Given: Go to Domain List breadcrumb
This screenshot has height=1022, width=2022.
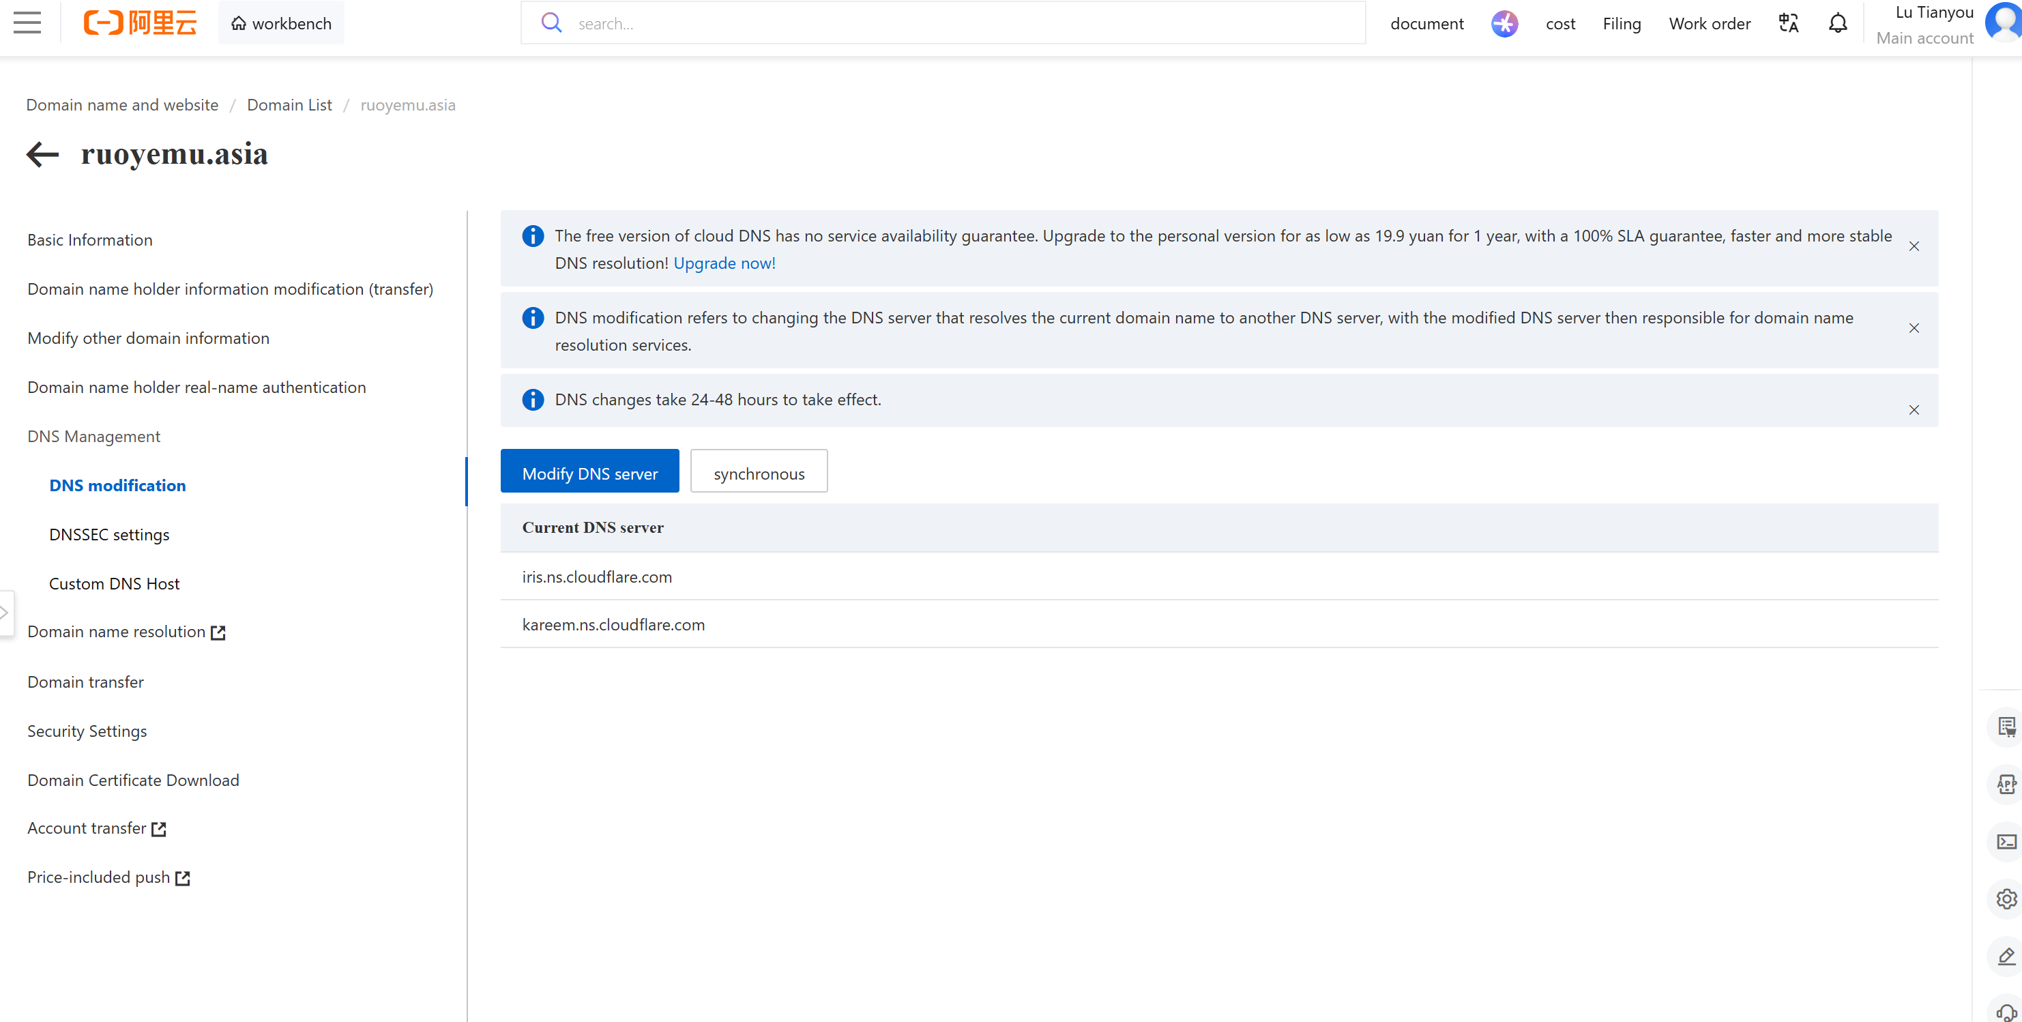Looking at the screenshot, I should point(289,104).
